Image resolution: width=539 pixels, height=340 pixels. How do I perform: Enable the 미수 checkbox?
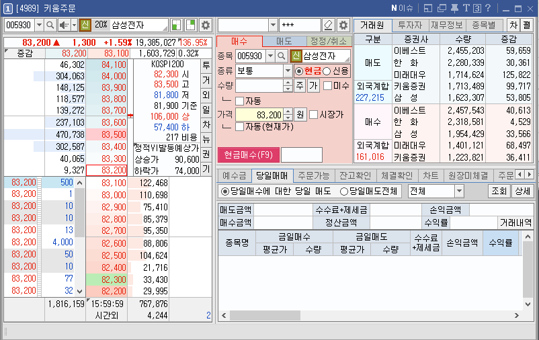328,85
